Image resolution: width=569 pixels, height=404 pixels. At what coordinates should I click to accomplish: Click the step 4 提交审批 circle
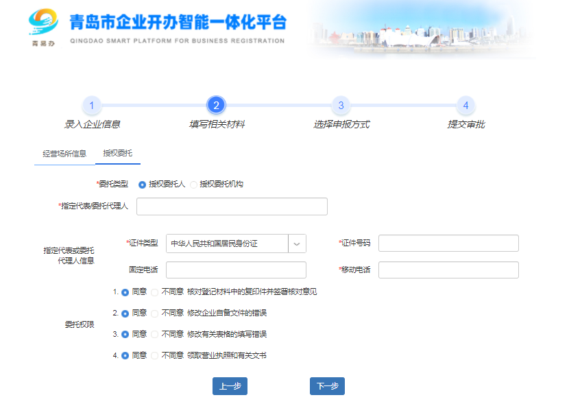pyautogui.click(x=465, y=106)
